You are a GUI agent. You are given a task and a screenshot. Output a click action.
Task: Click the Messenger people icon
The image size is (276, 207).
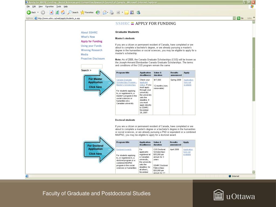tap(138, 12)
